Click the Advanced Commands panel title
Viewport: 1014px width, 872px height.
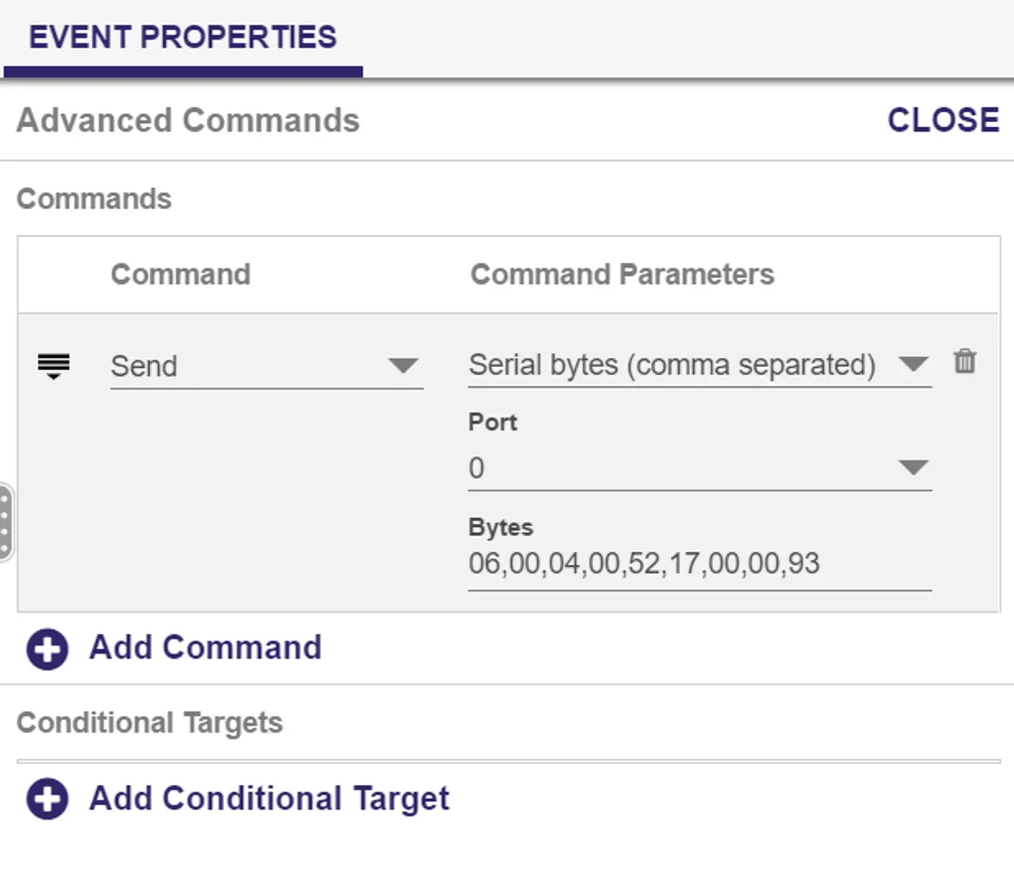click(188, 120)
